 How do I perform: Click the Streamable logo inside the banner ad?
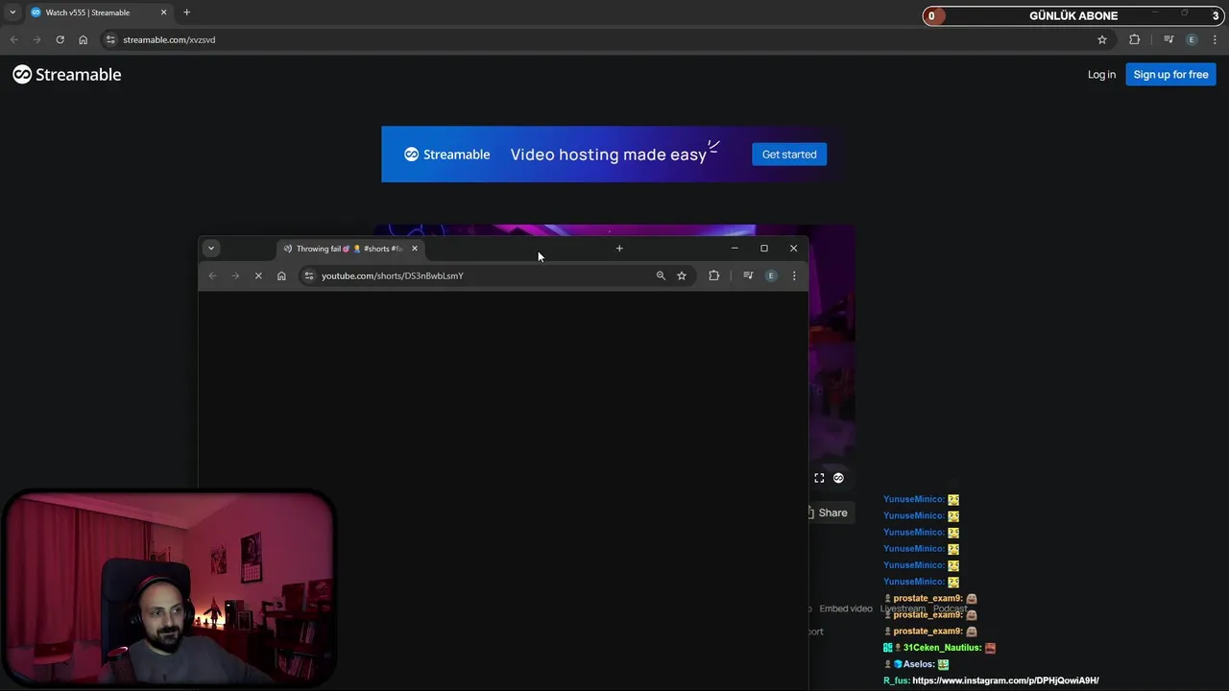coord(447,155)
